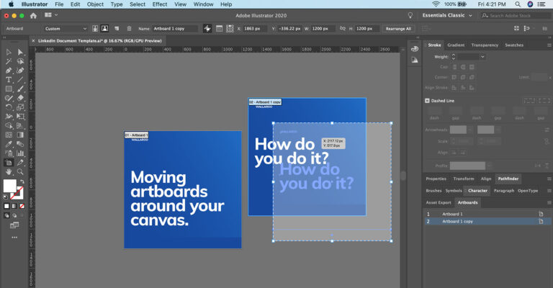Select the Paintbrush tool
This screenshot has width=553, height=288.
point(20,89)
